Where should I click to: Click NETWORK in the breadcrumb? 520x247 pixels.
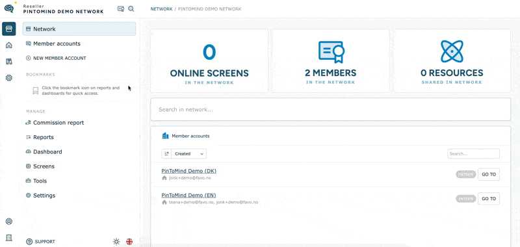click(x=161, y=9)
